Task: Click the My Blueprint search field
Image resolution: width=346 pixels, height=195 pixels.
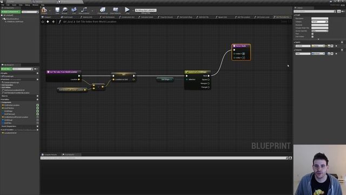Action: click(23, 69)
